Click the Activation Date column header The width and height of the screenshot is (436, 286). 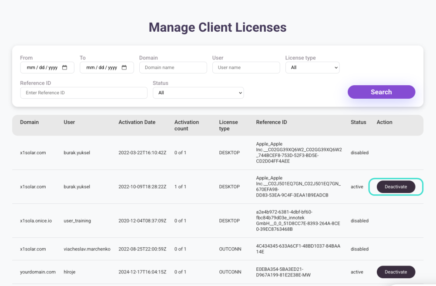coord(137,122)
